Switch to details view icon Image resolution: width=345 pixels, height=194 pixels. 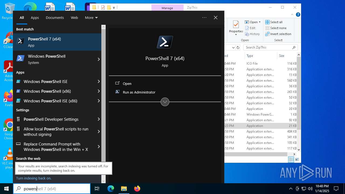(291, 160)
